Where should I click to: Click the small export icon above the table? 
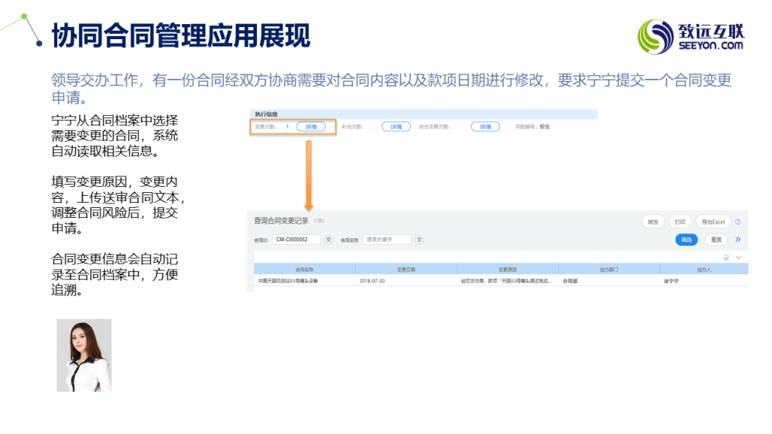coord(725,257)
